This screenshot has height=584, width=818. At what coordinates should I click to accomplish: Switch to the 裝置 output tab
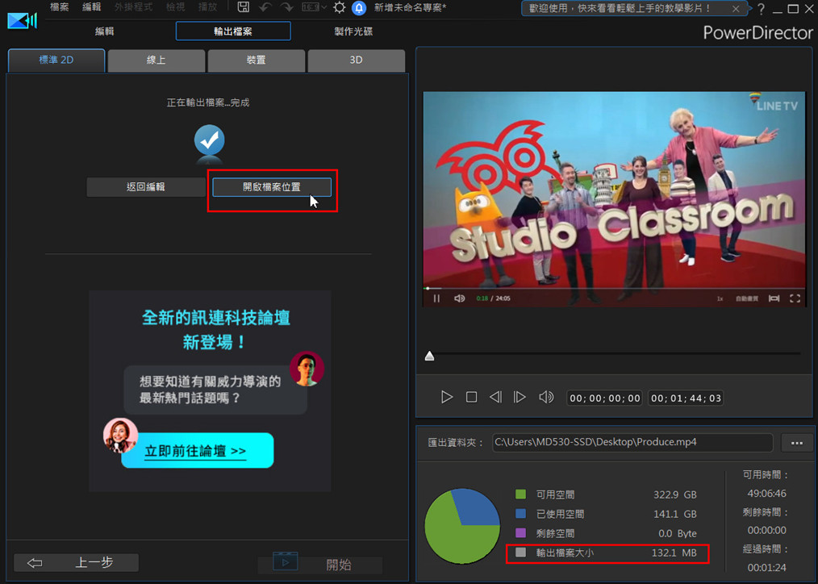pos(256,60)
